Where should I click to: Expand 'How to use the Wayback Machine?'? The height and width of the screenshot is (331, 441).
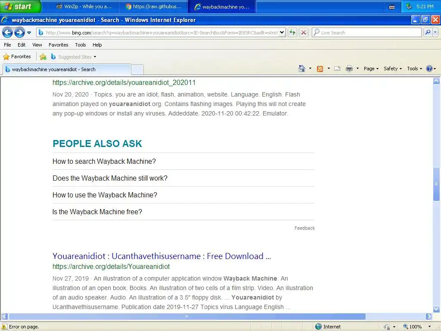[183, 195]
